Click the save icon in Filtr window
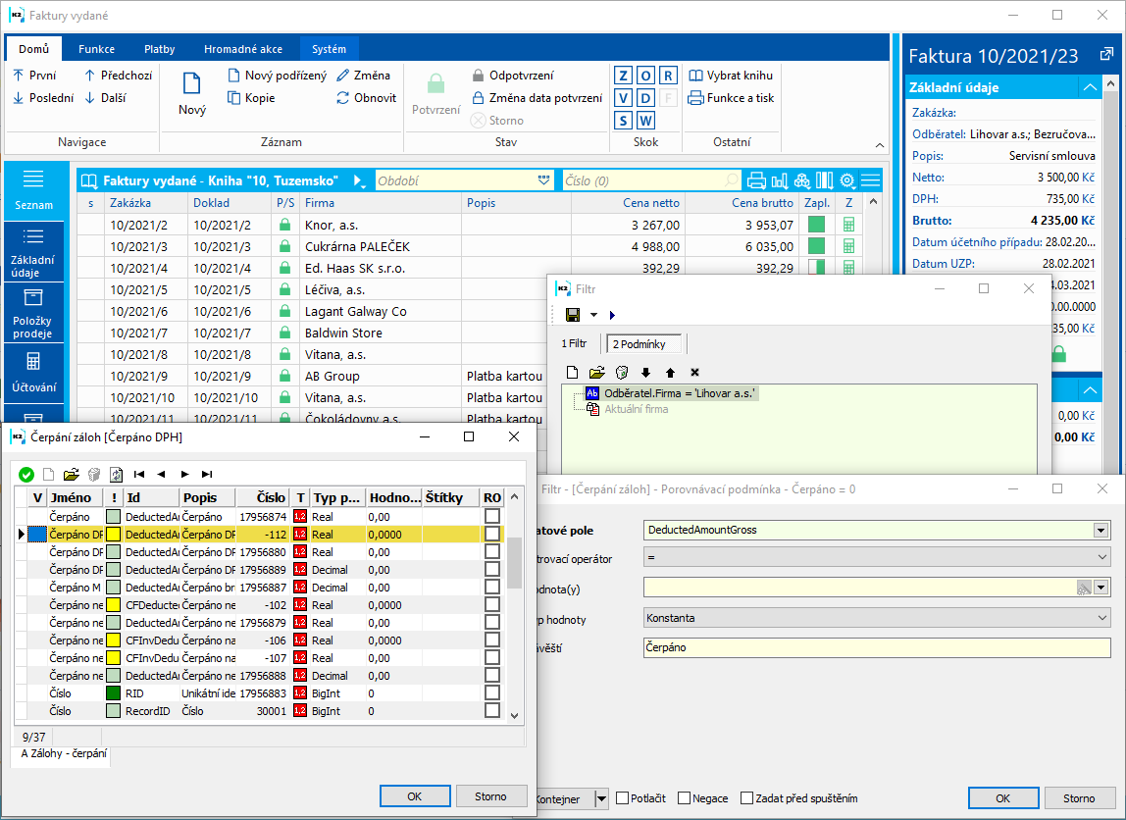This screenshot has height=820, width=1126. click(573, 315)
